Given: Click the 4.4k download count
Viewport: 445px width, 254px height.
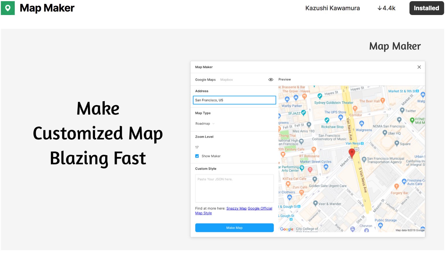Looking at the screenshot, I should click(x=389, y=8).
